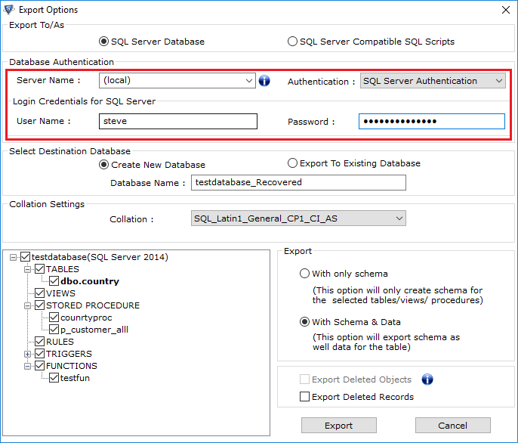The height and width of the screenshot is (443, 518).
Task: Select SQL Server Database export option
Action: click(104, 42)
